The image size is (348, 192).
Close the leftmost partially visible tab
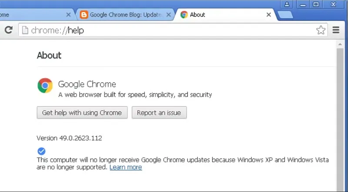click(x=68, y=14)
